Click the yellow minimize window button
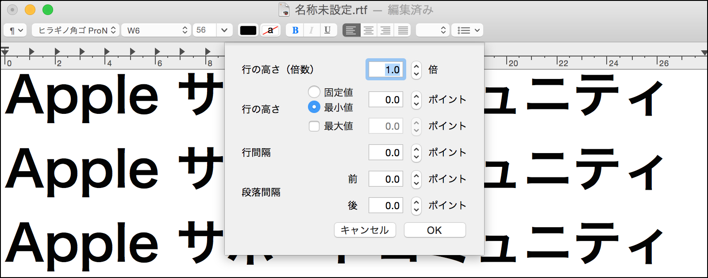The image size is (708, 278). pos(30,9)
